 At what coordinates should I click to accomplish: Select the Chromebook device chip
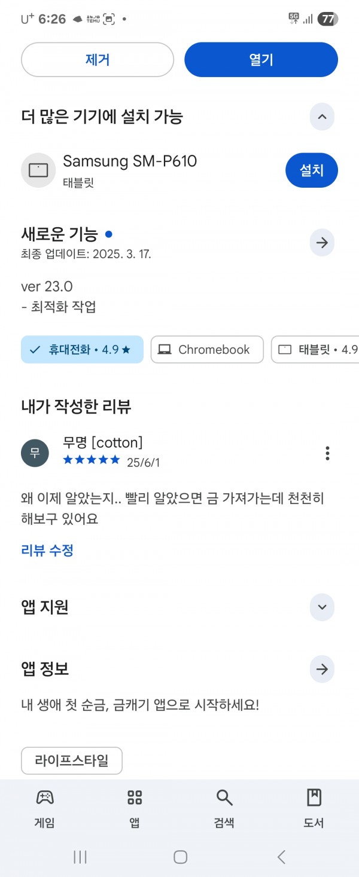coord(207,350)
